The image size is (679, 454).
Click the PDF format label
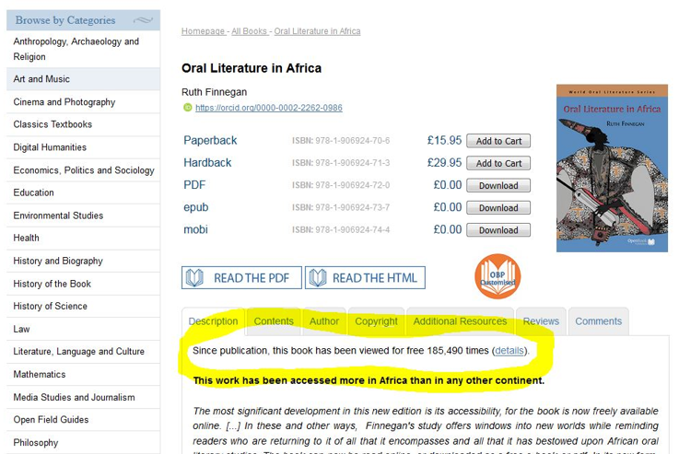pyautogui.click(x=194, y=185)
